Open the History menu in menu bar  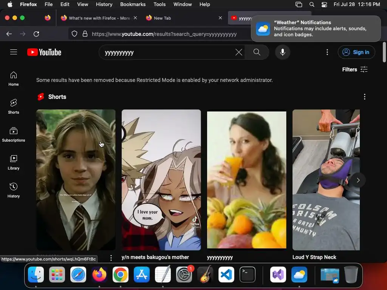(104, 4)
